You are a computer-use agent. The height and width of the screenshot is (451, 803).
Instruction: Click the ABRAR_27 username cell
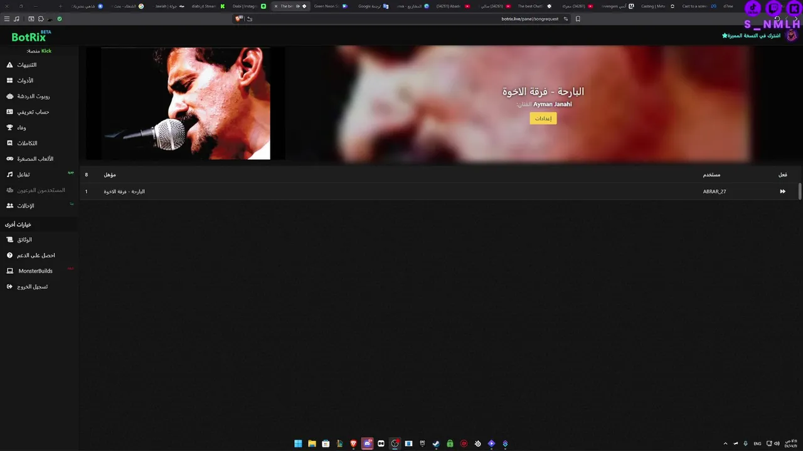click(x=715, y=192)
